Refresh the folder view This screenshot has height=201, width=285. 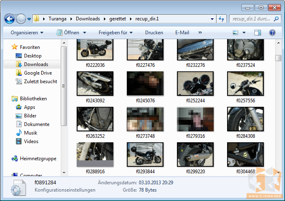point(221,19)
